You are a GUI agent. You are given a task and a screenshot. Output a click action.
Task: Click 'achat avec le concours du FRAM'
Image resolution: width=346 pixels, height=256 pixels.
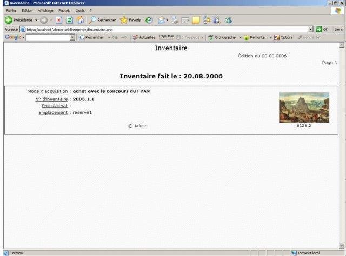pyautogui.click(x=112, y=91)
